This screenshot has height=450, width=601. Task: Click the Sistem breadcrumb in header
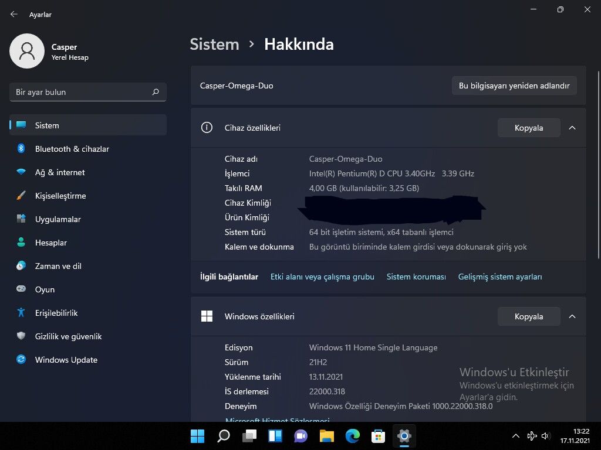(x=214, y=45)
